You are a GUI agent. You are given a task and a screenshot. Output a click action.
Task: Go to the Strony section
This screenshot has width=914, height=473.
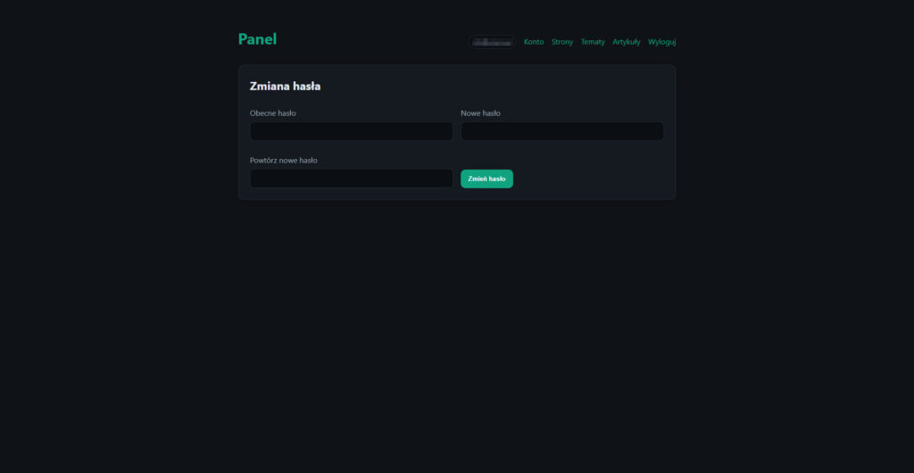562,42
